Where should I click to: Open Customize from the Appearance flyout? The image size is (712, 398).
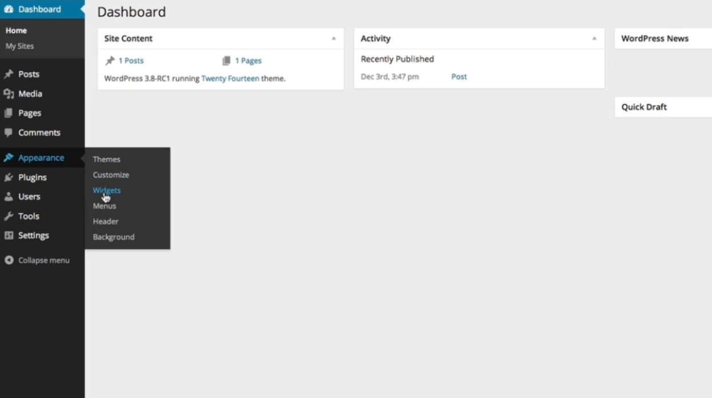[x=111, y=175]
